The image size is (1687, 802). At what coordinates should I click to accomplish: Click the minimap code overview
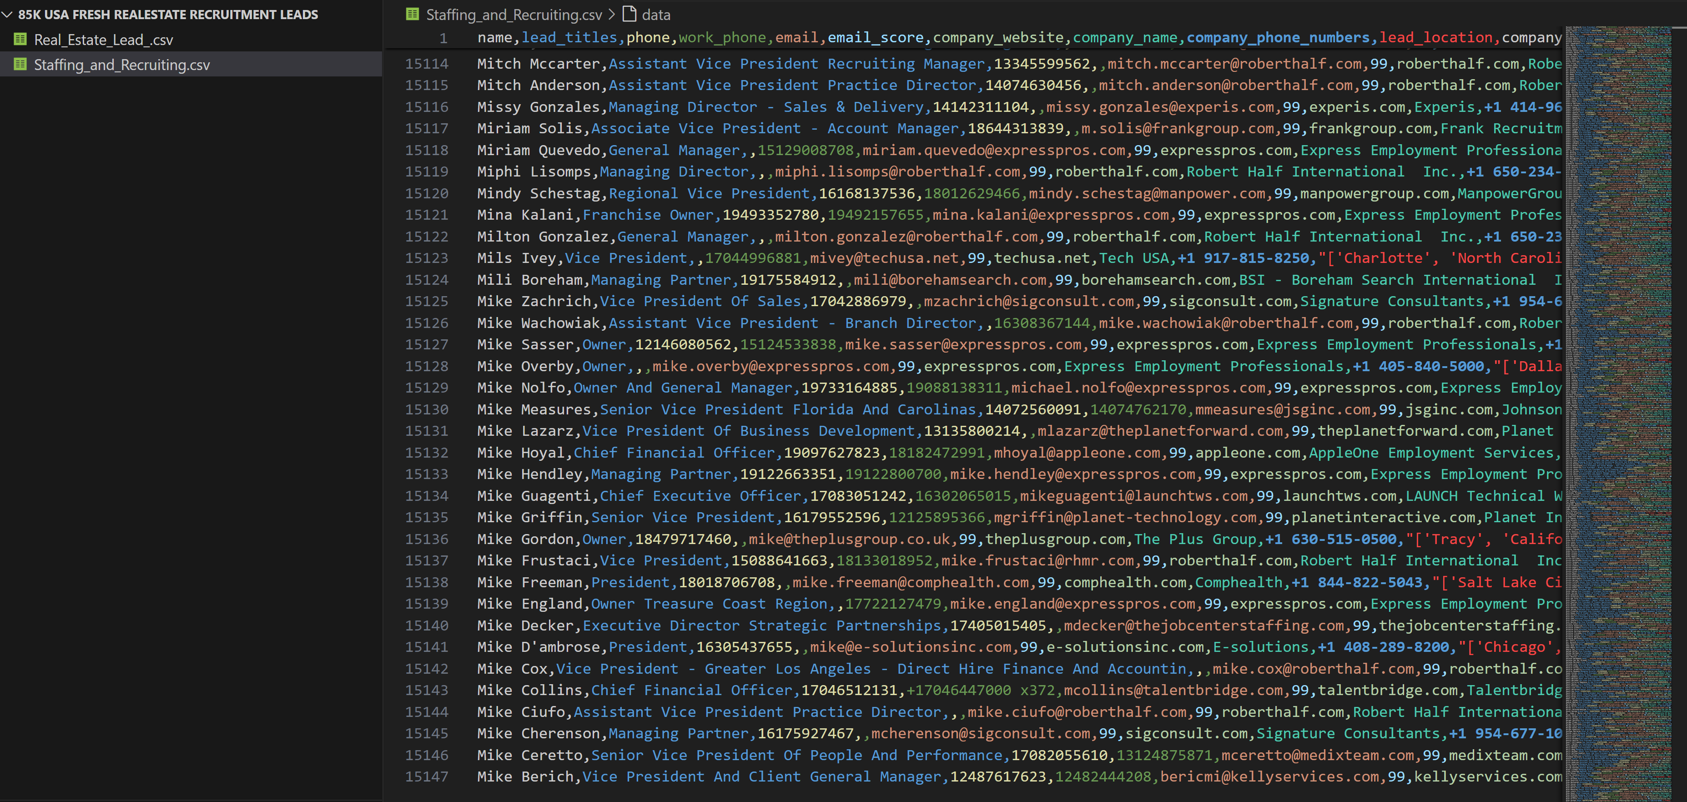point(1617,393)
